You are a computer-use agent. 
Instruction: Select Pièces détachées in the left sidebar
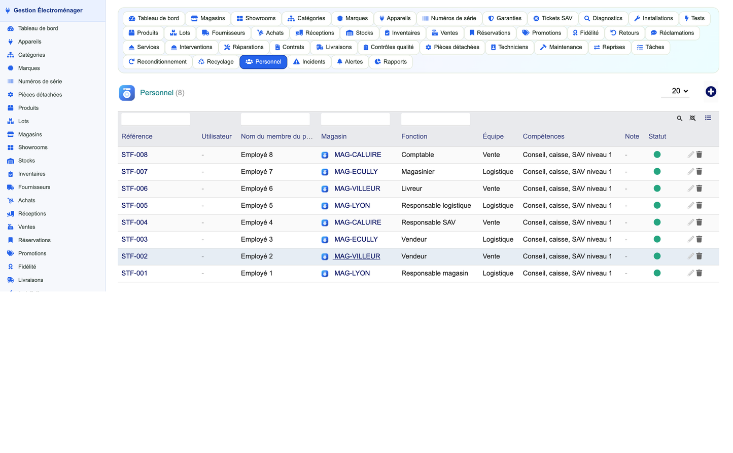40,95
